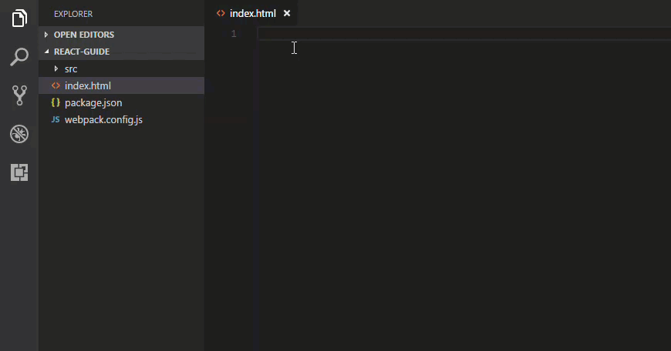
Task: Open the Explorer view in activity bar
Action: (x=19, y=18)
